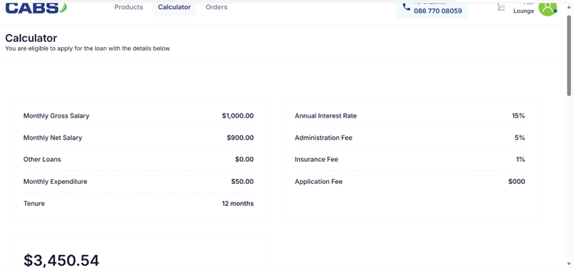Viewport: 574px width, 268px height.
Task: Open the shopping cart icon
Action: click(x=500, y=6)
